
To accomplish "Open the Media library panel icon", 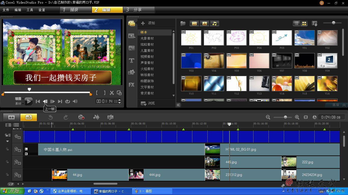I will [131, 23].
